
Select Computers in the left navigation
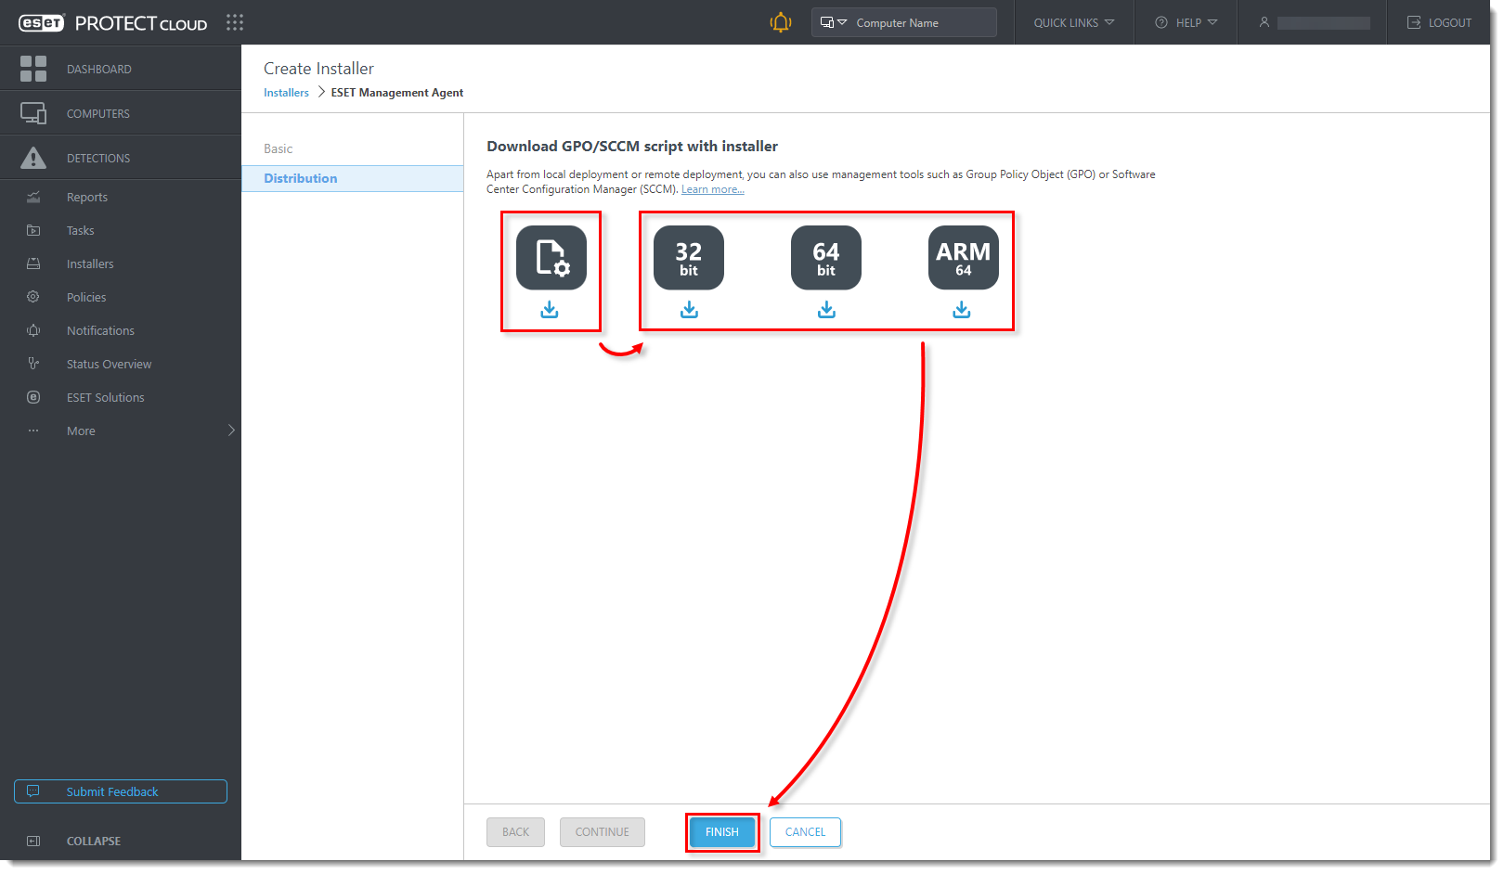pos(97,113)
